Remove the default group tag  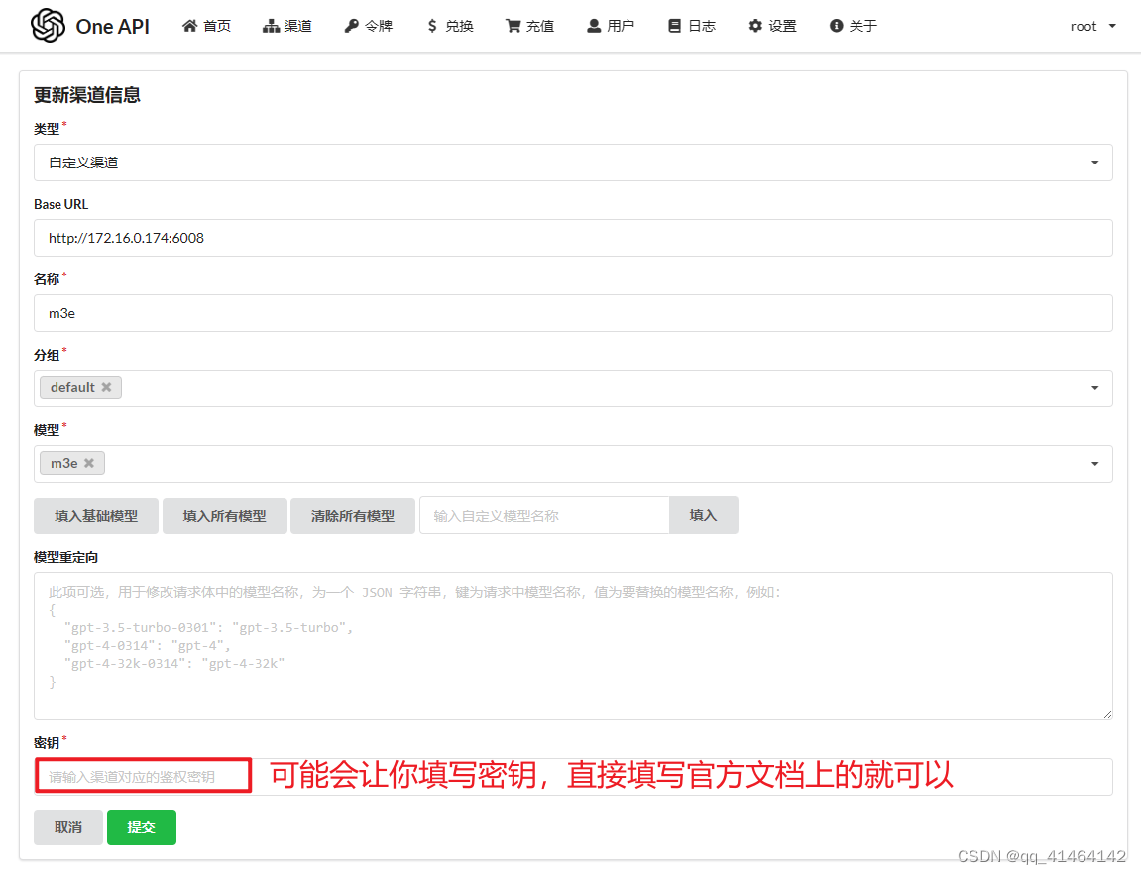click(109, 387)
